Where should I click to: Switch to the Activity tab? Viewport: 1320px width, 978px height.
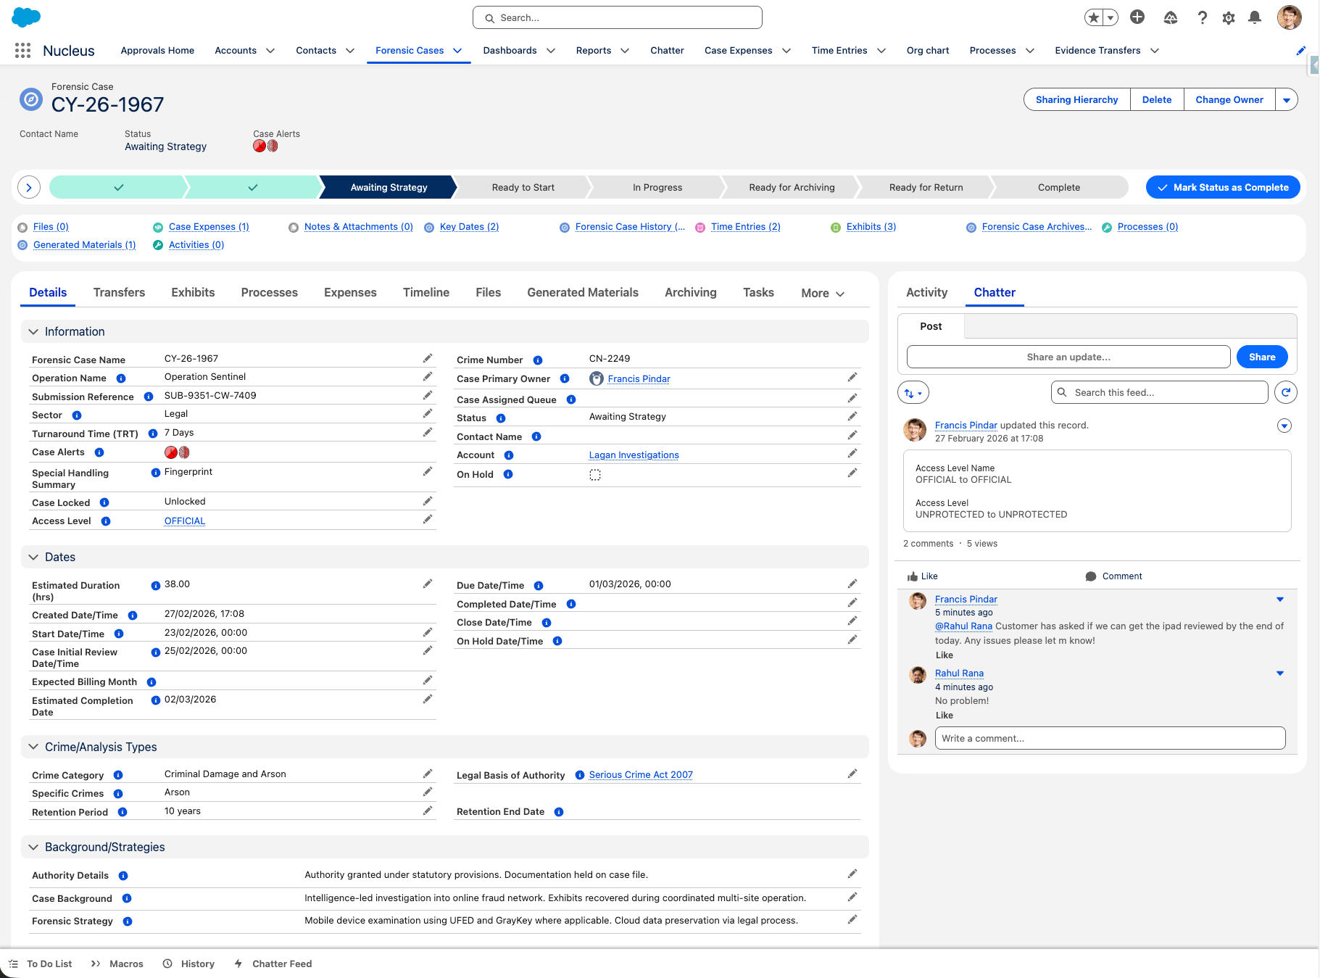click(x=926, y=292)
